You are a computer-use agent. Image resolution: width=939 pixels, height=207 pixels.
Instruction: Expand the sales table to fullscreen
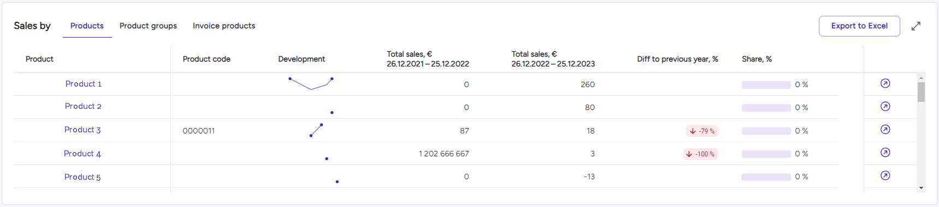[x=916, y=26]
